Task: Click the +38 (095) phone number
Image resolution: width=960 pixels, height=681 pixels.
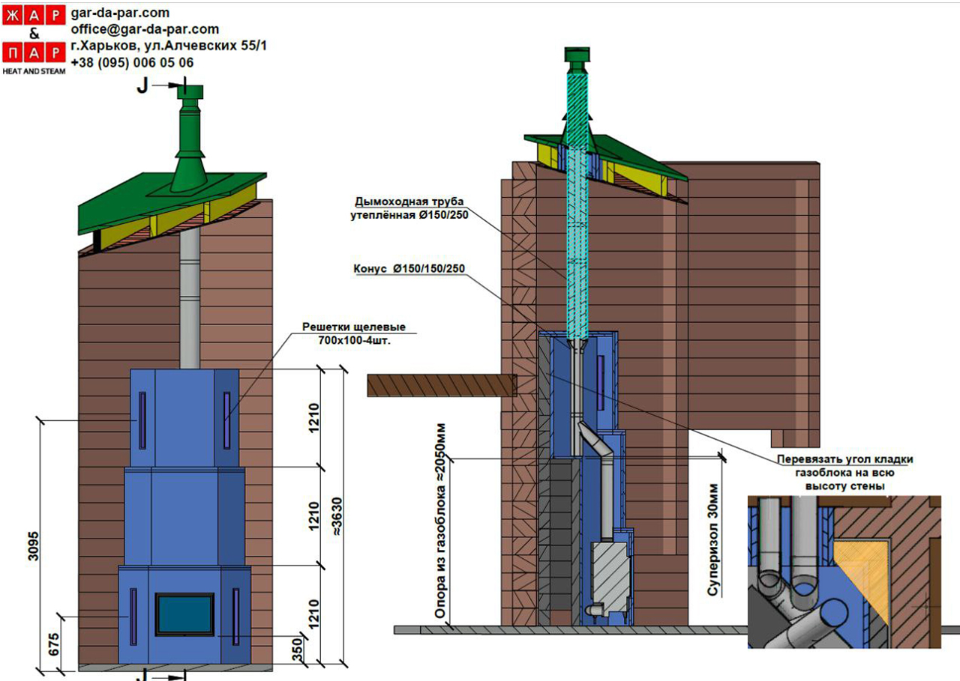Action: [x=132, y=63]
